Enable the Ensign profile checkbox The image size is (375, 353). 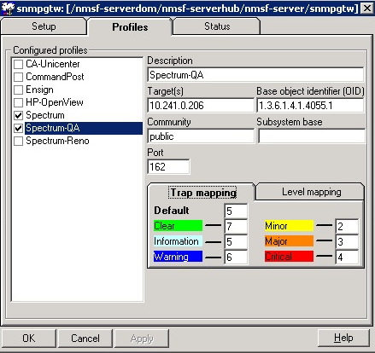point(18,90)
